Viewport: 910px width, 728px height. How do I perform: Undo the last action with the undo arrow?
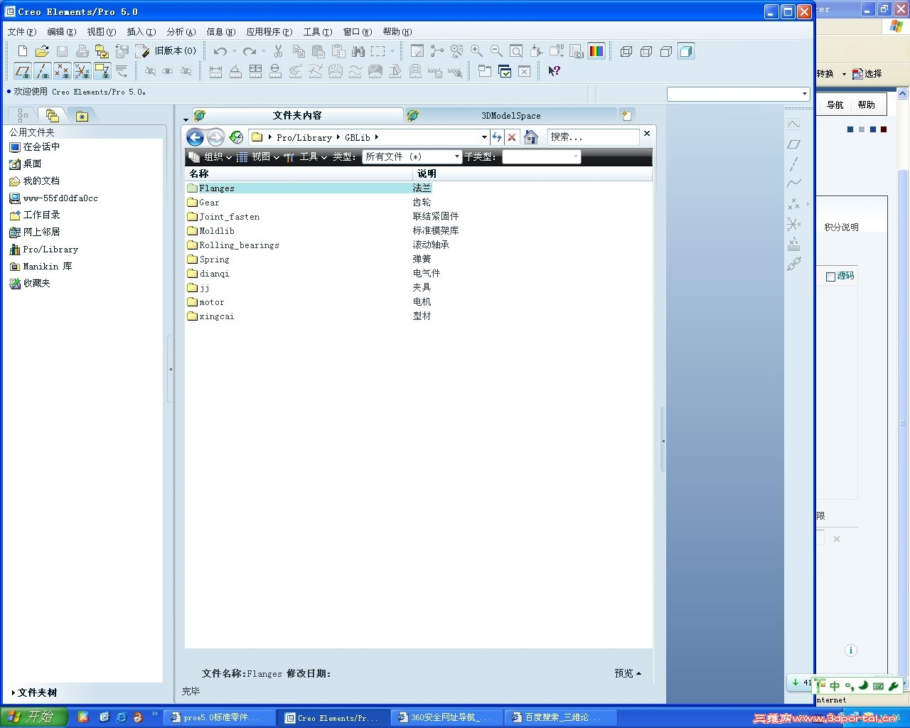pos(220,51)
